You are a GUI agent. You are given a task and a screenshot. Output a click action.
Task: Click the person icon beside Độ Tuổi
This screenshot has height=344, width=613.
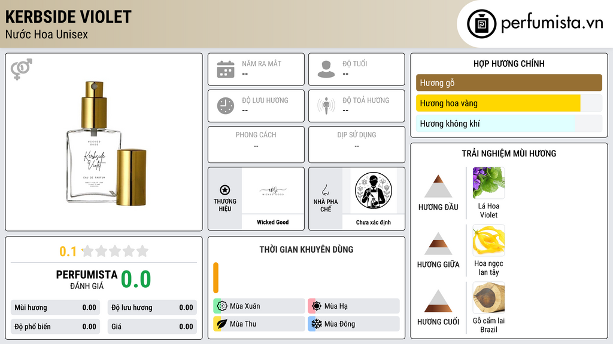(326, 69)
